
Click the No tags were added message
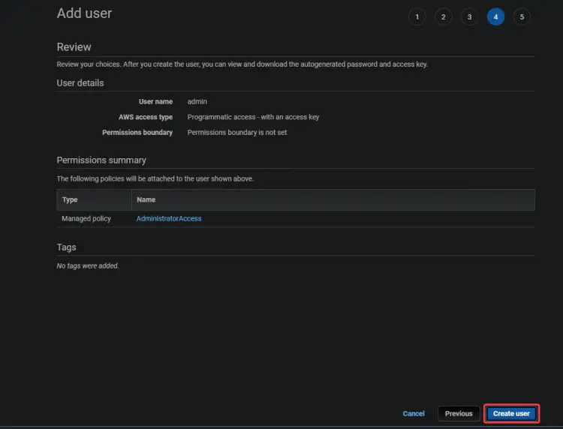[x=88, y=265]
